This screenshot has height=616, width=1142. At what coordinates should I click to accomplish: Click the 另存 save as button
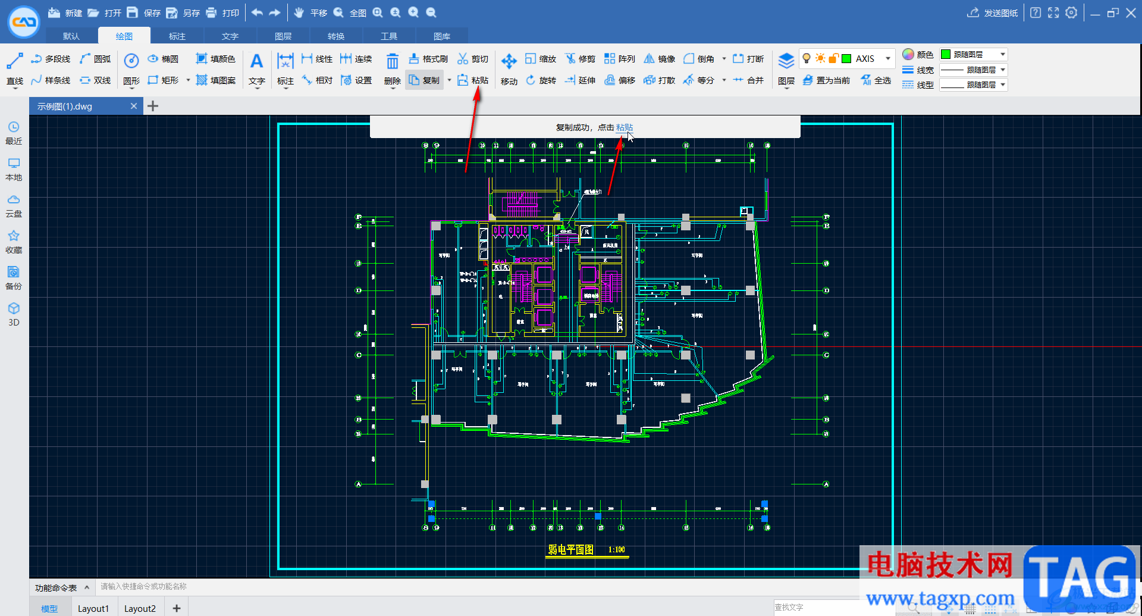[x=183, y=12]
